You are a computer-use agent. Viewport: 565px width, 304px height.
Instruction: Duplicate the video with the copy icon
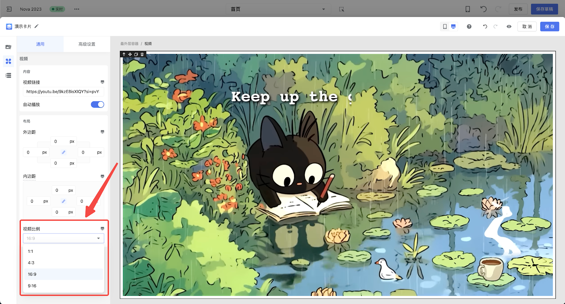pyautogui.click(x=136, y=54)
